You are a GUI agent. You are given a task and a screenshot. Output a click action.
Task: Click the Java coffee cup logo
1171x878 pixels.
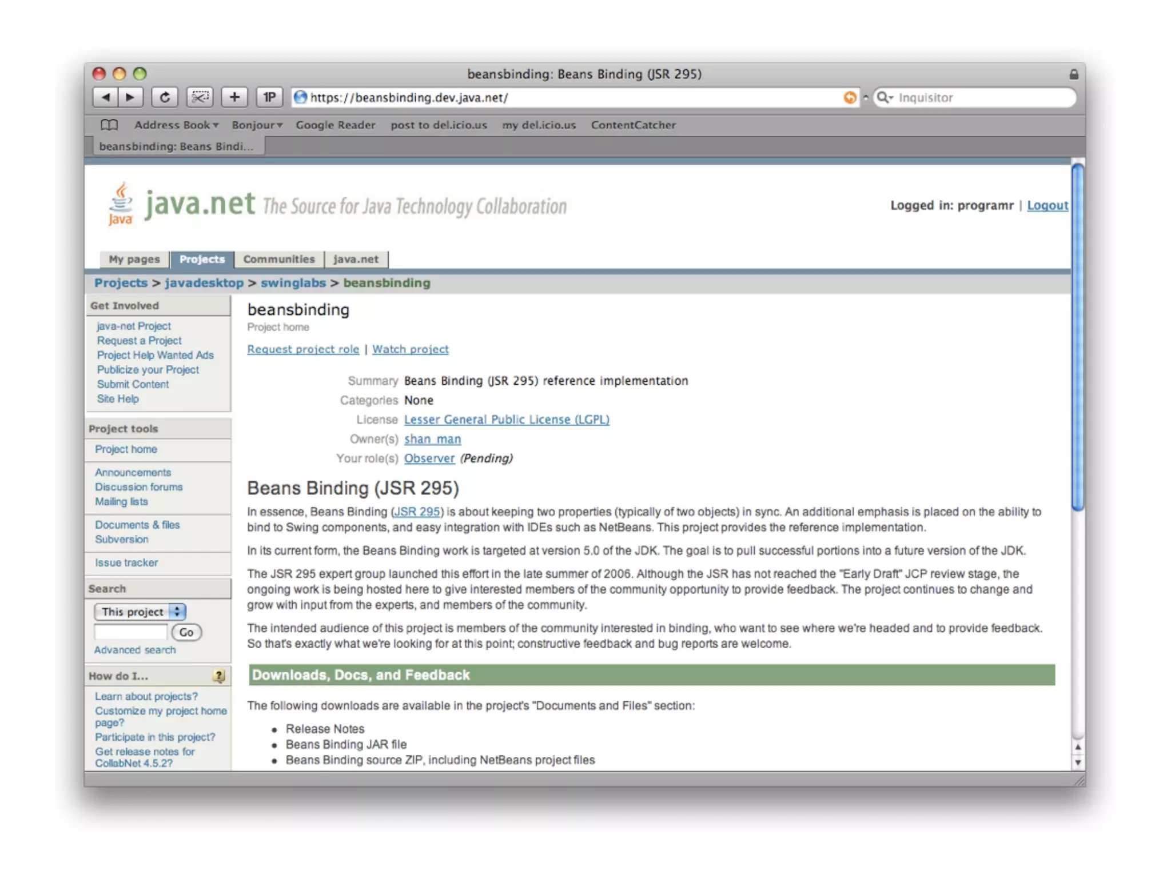click(x=121, y=204)
